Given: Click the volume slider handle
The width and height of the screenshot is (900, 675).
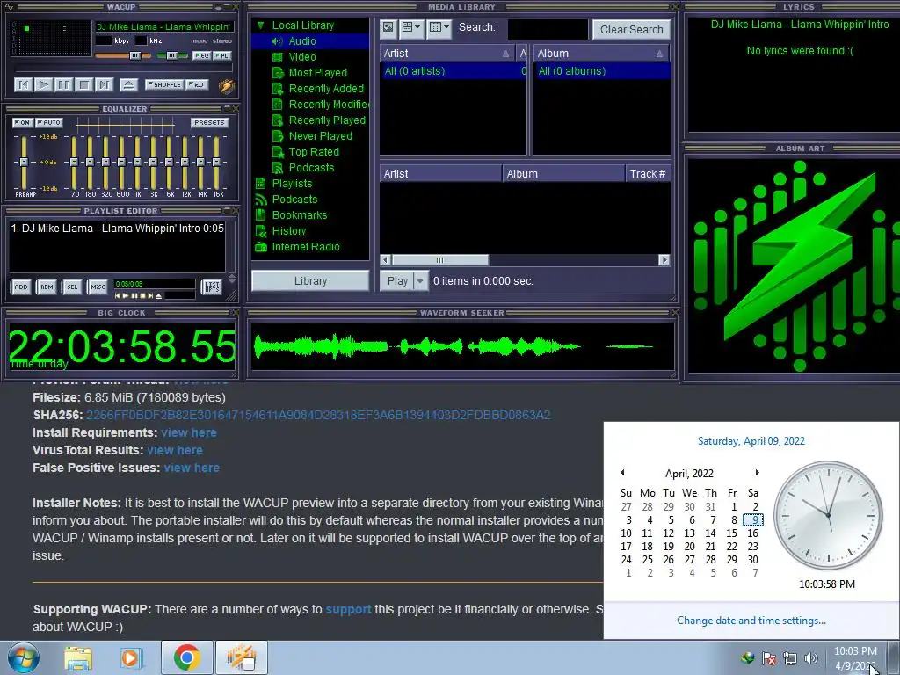Looking at the screenshot, I should tap(134, 55).
